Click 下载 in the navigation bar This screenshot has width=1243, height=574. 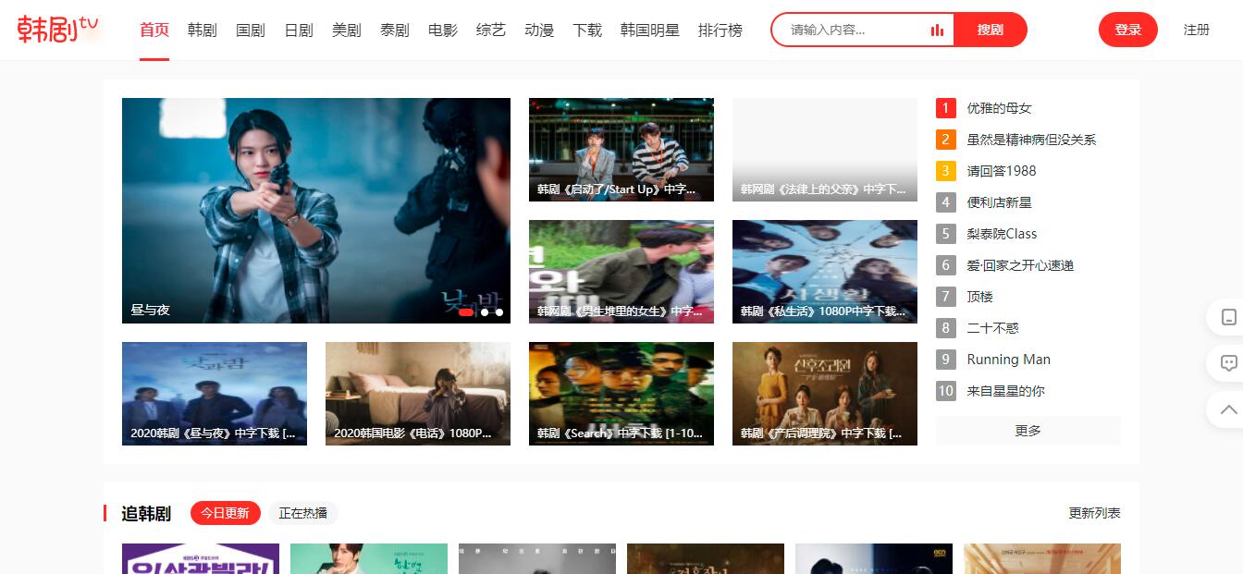[x=587, y=30]
